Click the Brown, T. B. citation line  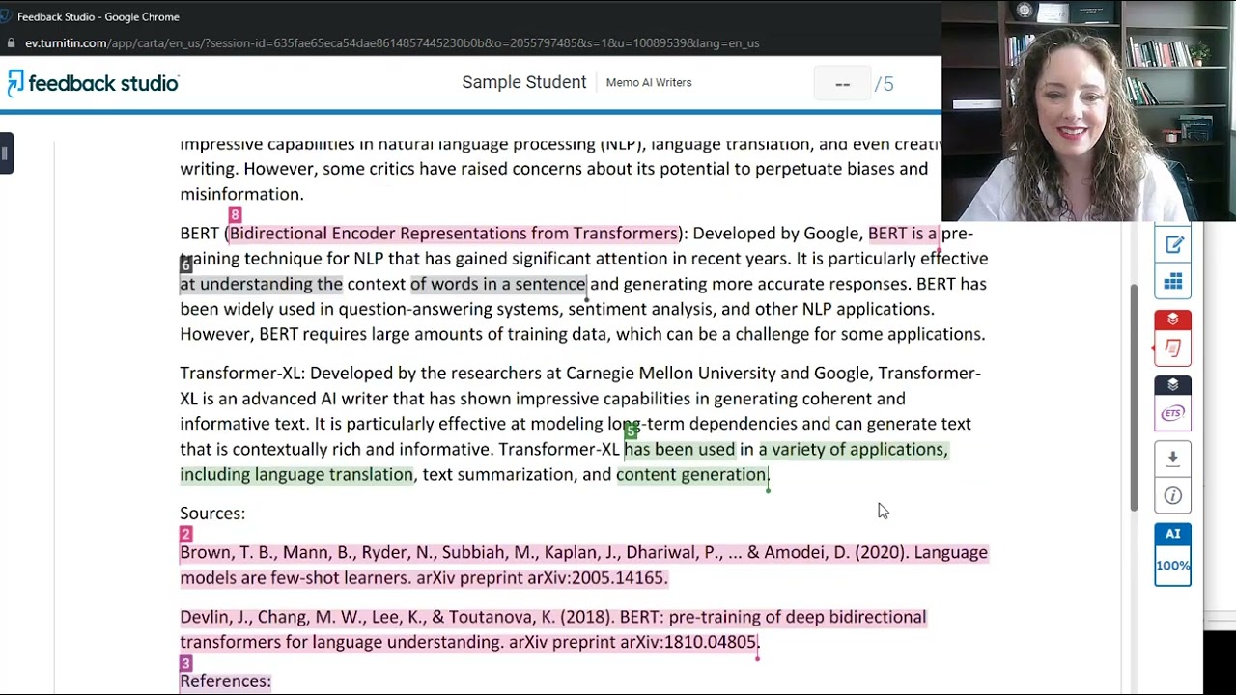point(583,565)
